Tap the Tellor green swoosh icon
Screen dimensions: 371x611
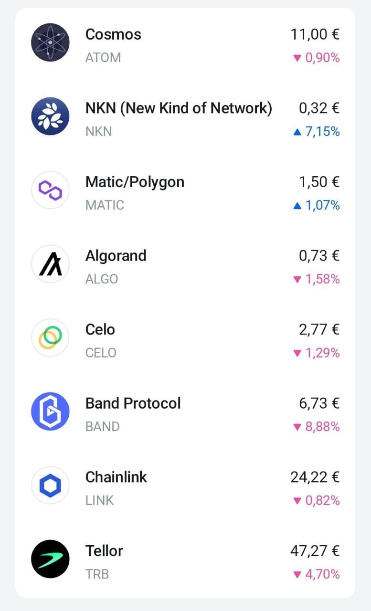50,559
